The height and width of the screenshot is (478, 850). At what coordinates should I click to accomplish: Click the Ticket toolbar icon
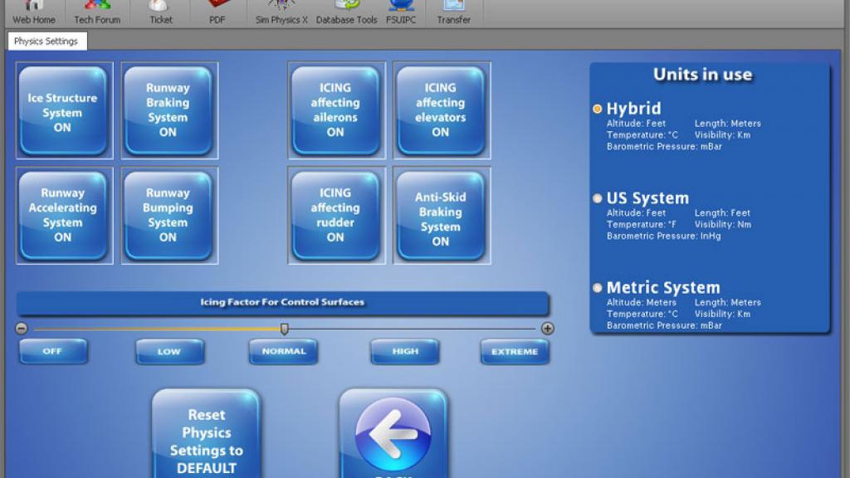[160, 12]
